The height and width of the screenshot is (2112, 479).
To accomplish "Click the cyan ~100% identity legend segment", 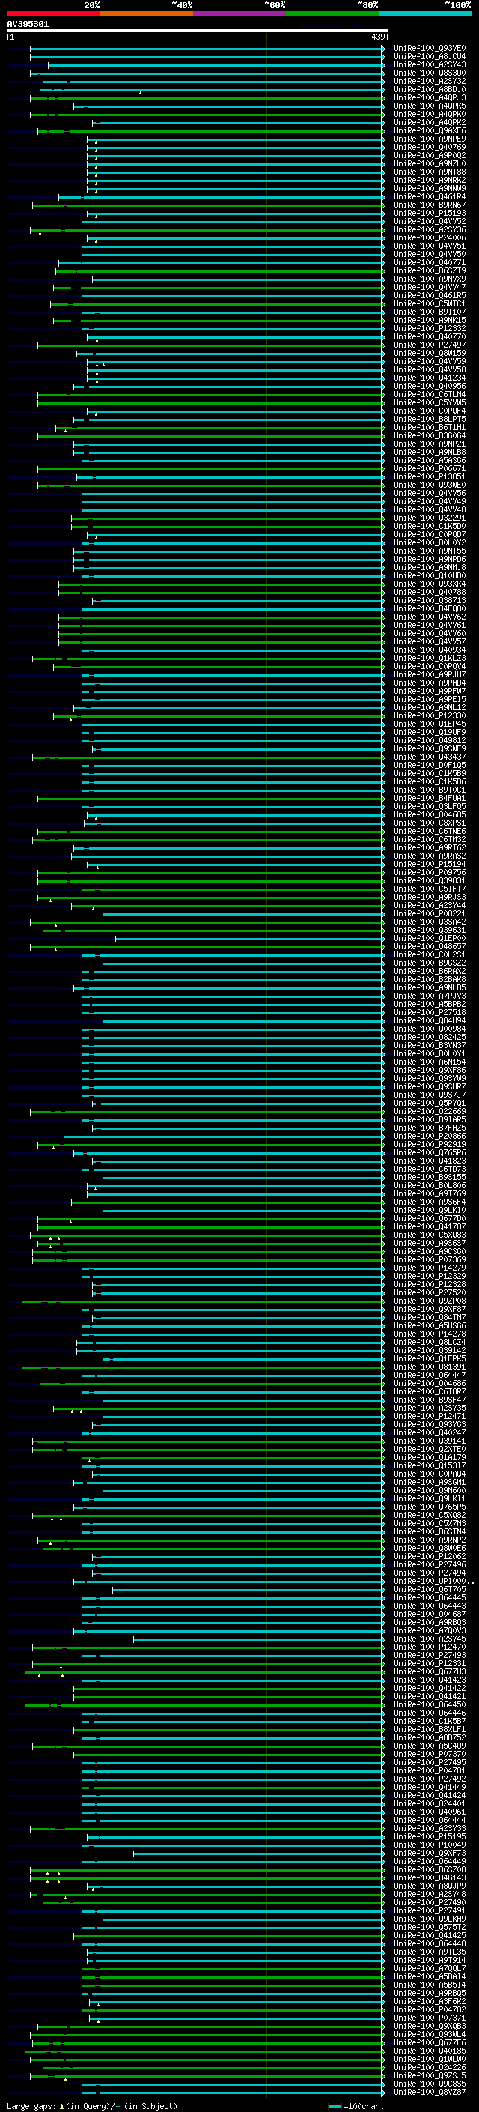I will pos(425,13).
